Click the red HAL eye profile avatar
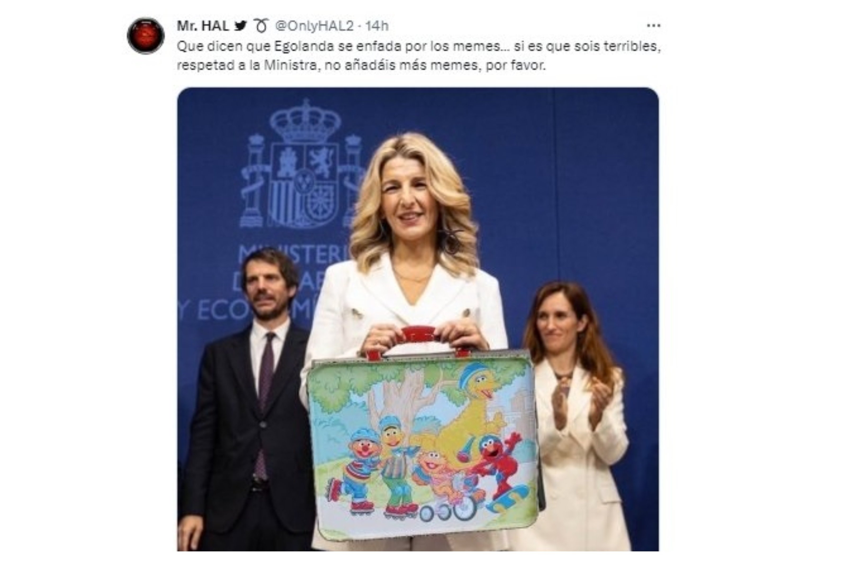Image resolution: width=864 pixels, height=562 pixels. 146,35
